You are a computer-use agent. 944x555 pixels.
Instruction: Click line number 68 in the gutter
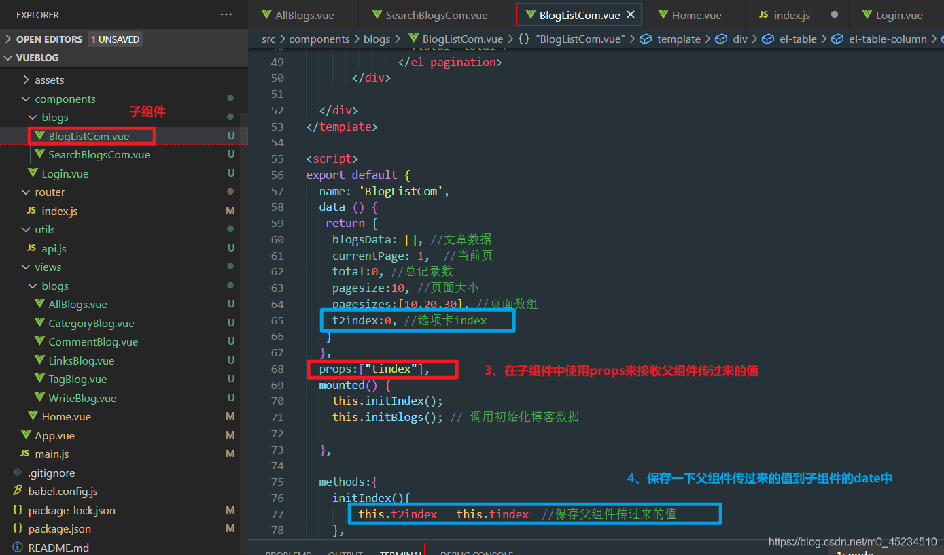pos(277,369)
